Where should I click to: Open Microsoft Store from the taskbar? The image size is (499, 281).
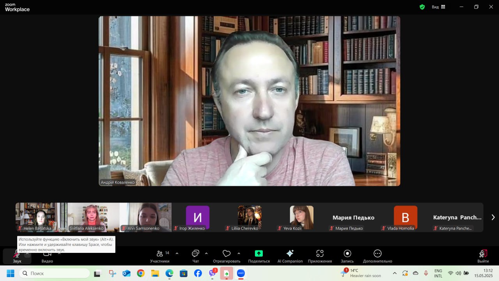[x=184, y=273]
